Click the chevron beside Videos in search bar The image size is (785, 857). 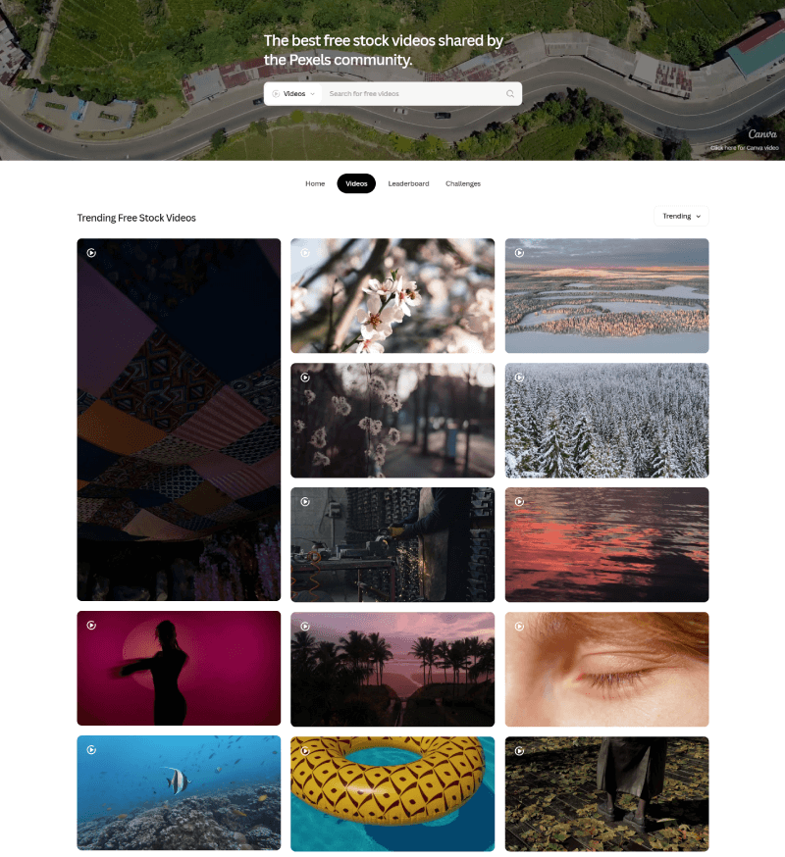[x=312, y=94]
